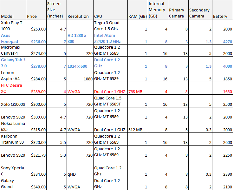Click the $334.00 price cell
Viewport: 233px width, 190px height.
pyautogui.click(x=36, y=168)
